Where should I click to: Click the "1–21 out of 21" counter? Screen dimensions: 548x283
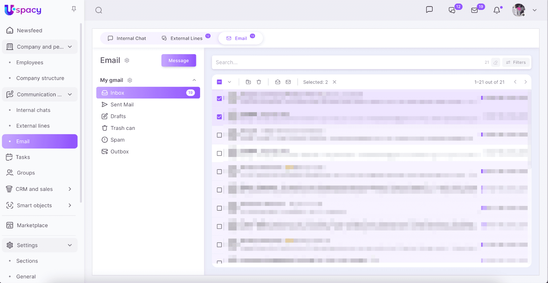[489, 82]
